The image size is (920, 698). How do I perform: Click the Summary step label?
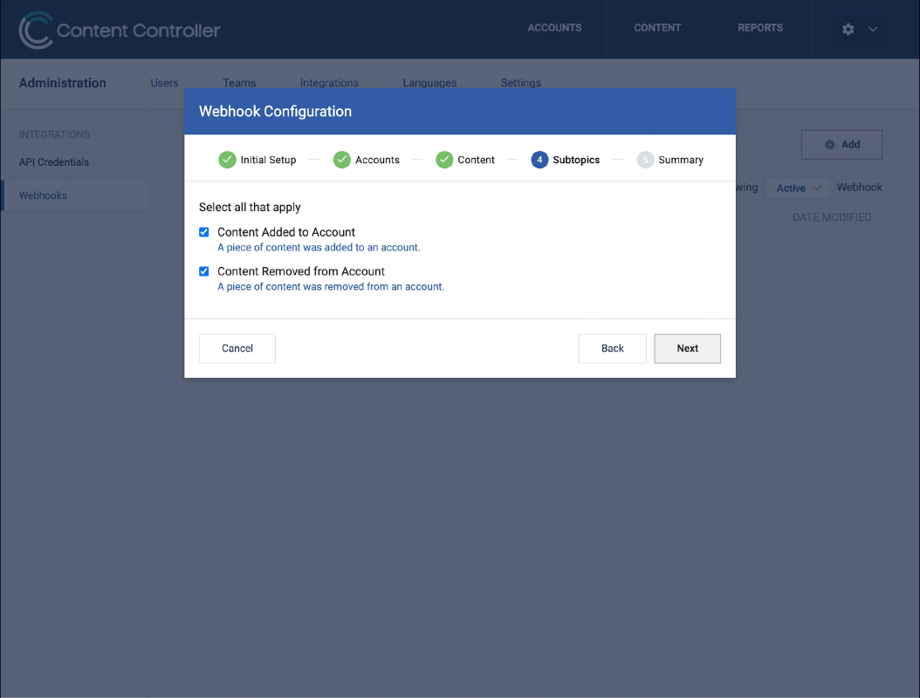pyautogui.click(x=681, y=160)
